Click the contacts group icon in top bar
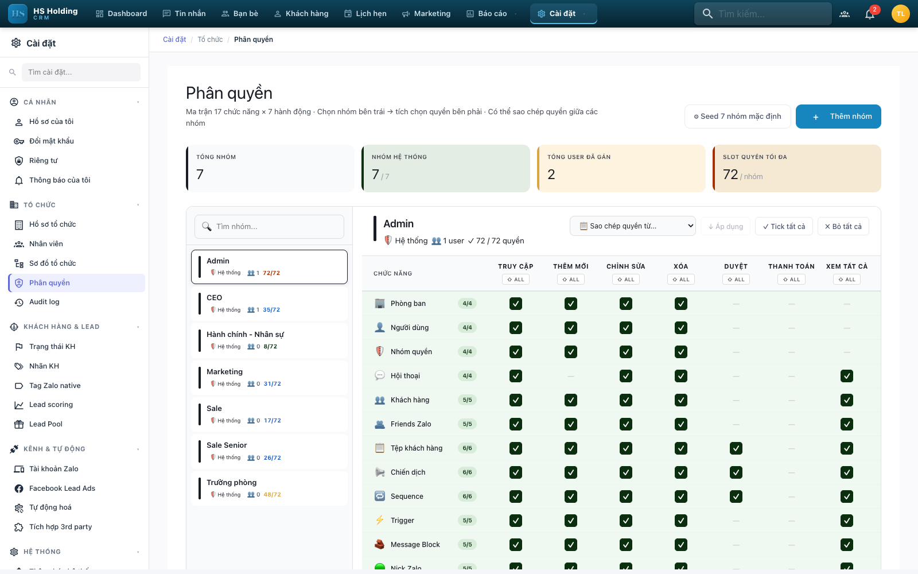 coord(845,14)
